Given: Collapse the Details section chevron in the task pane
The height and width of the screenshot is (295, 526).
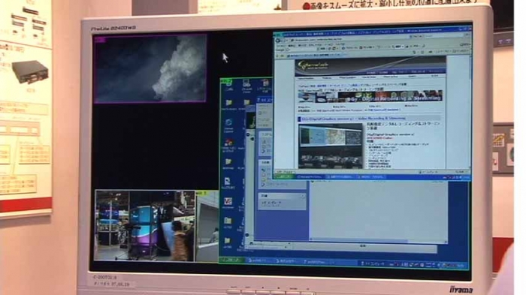Looking at the screenshot, I should point(303,196).
